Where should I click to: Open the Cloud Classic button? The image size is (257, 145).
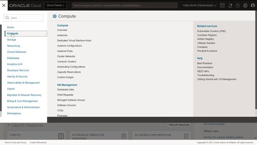point(55,5)
